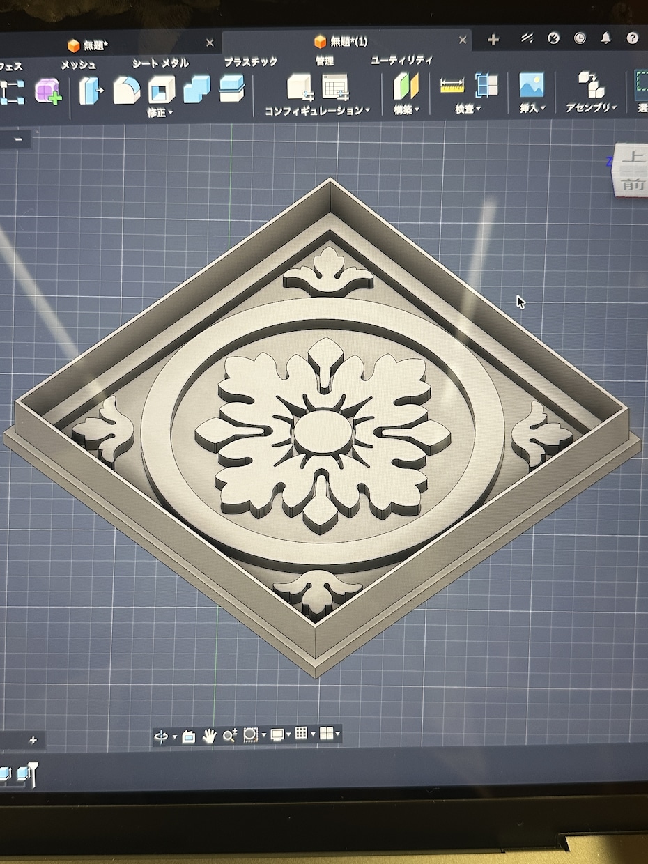Select the Look At tool in navigation bar
The height and width of the screenshot is (864, 648).
(188, 736)
